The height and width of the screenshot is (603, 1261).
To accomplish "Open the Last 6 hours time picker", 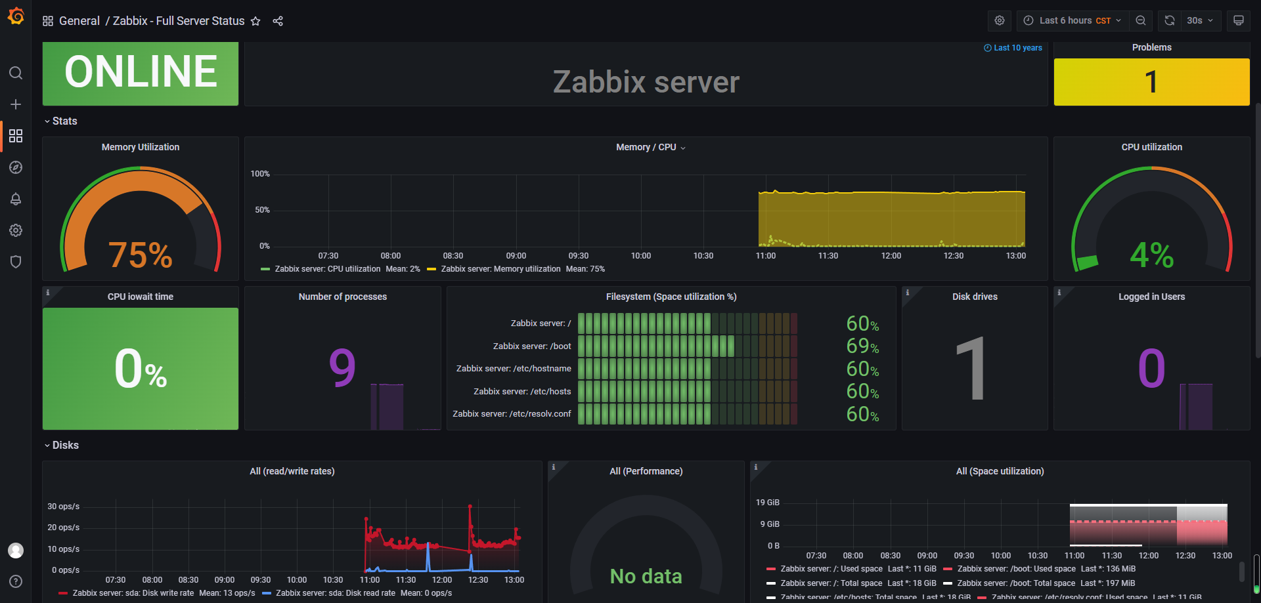I will [x=1073, y=21].
